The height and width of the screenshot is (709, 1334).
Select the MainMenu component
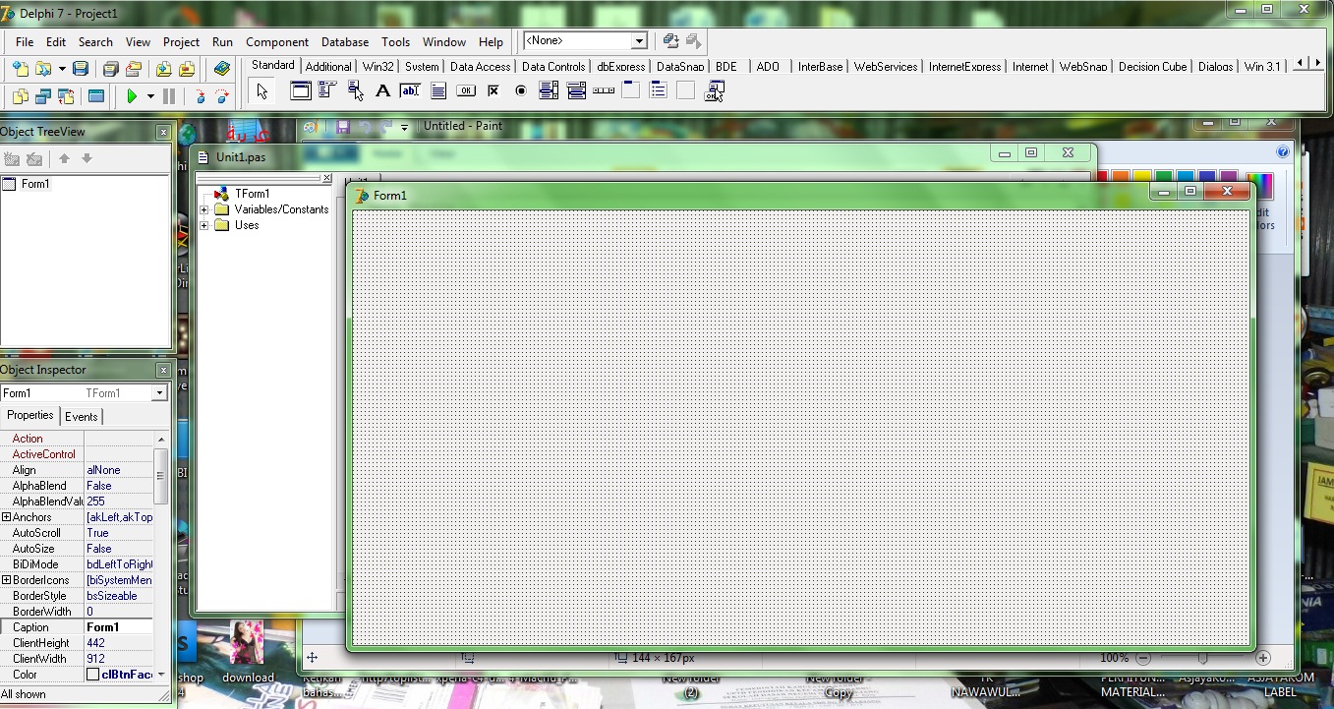point(325,89)
